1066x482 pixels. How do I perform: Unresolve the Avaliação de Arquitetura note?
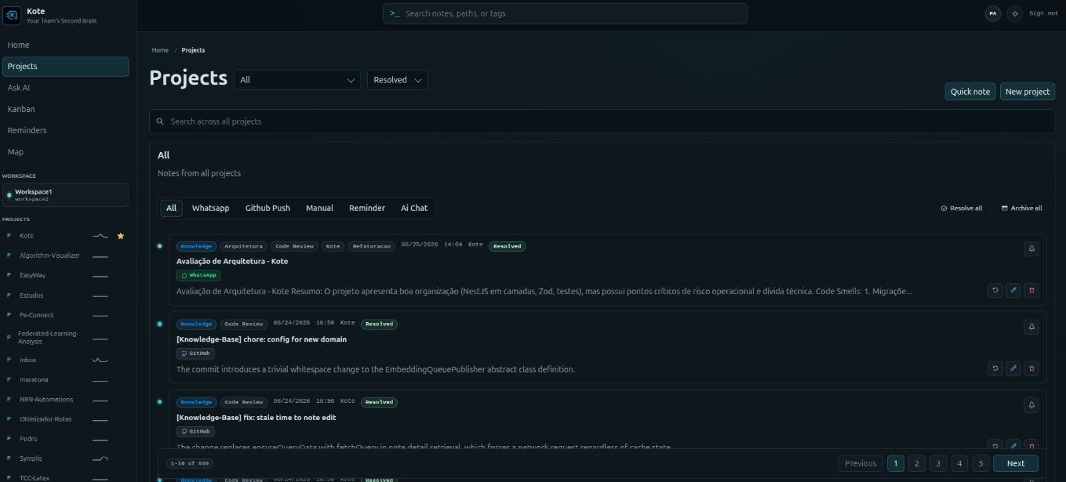[995, 290]
